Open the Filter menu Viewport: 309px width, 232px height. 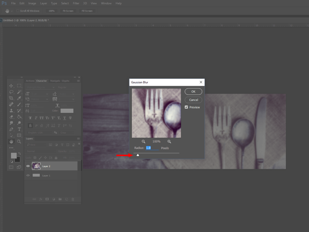tap(76, 3)
